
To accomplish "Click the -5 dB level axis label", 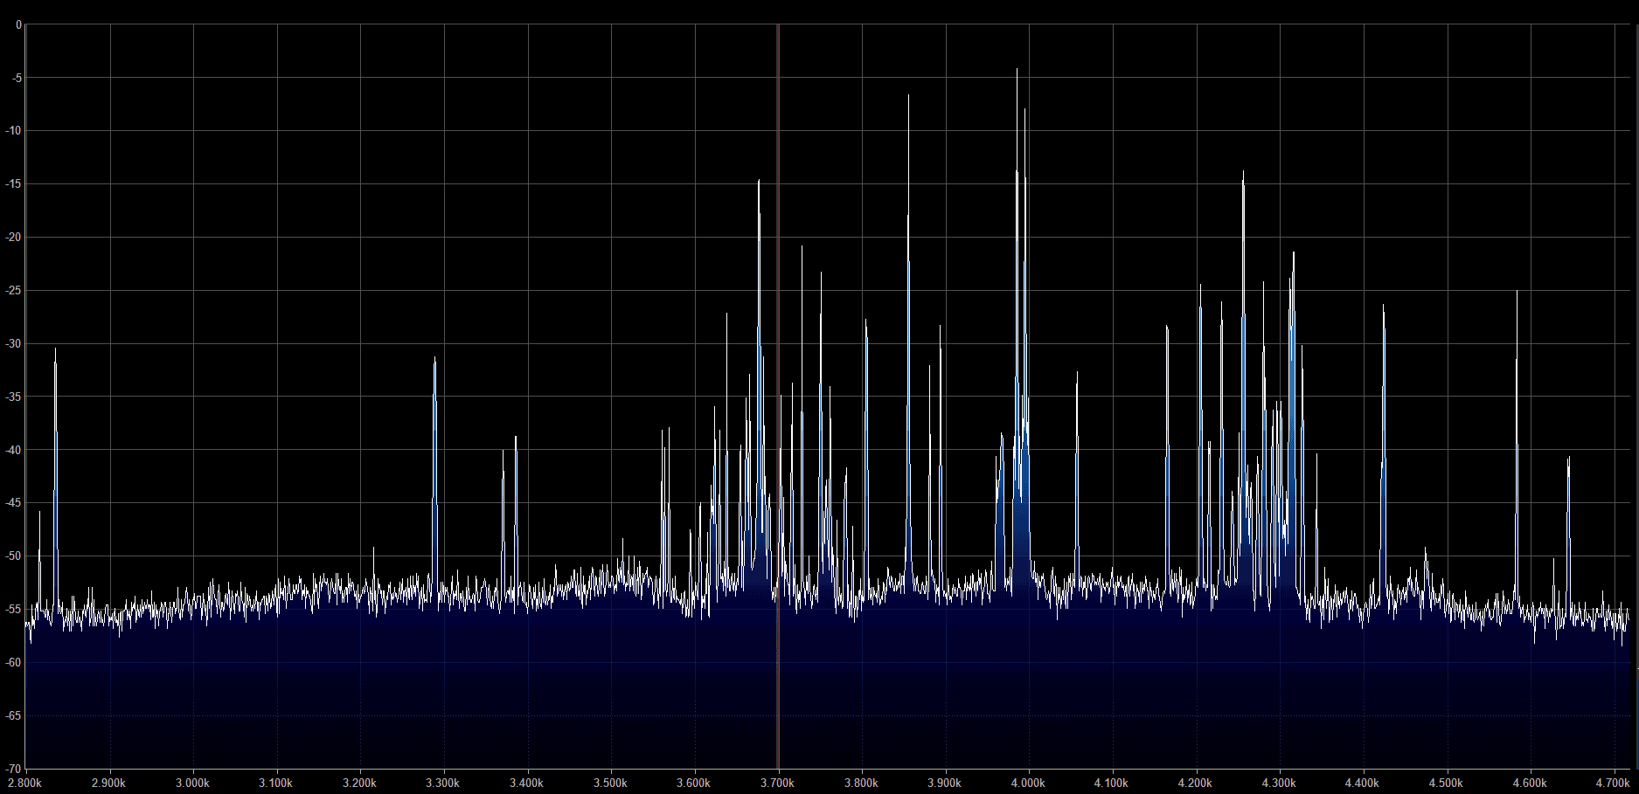I will pyautogui.click(x=17, y=78).
